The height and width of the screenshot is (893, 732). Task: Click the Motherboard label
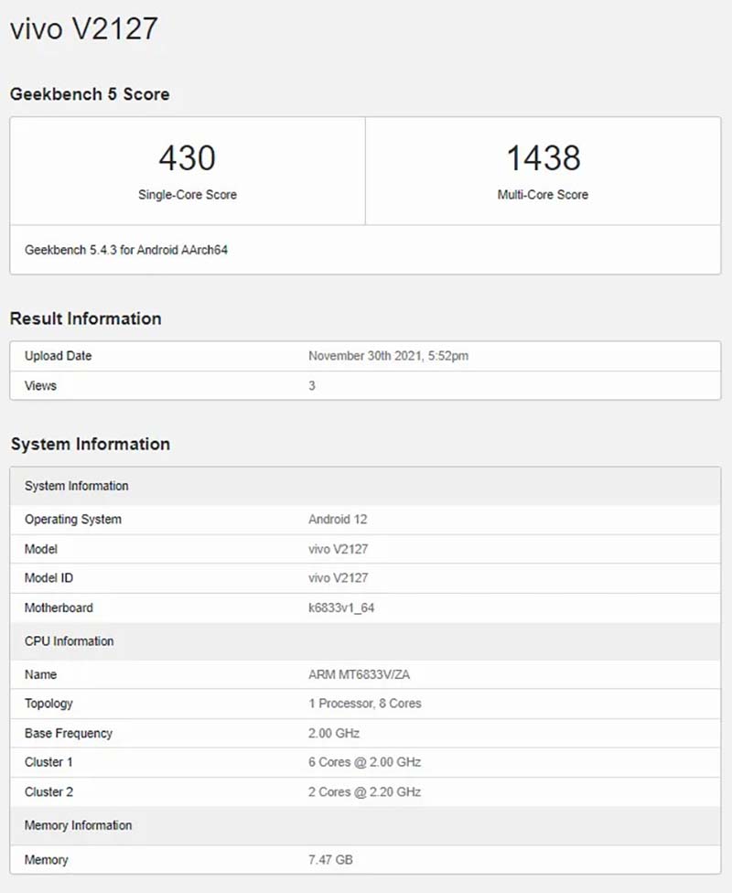59,608
